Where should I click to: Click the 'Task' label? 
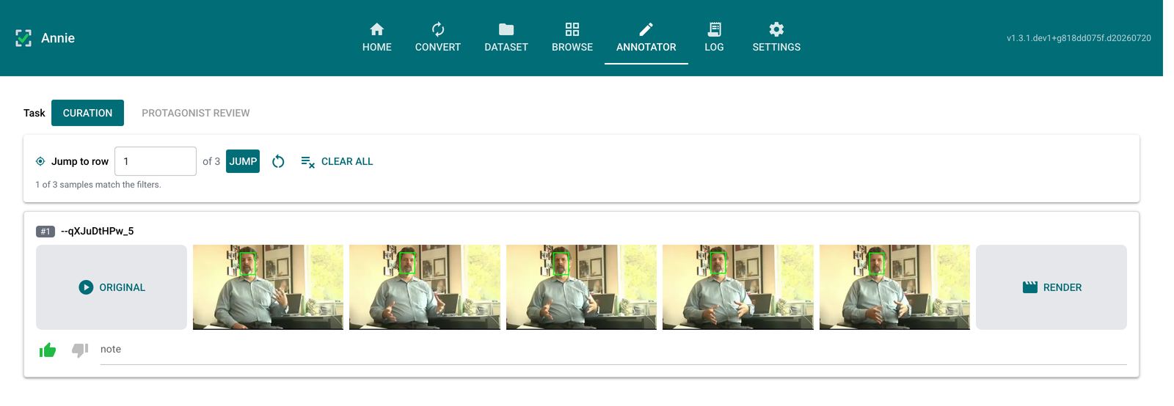[x=34, y=113]
